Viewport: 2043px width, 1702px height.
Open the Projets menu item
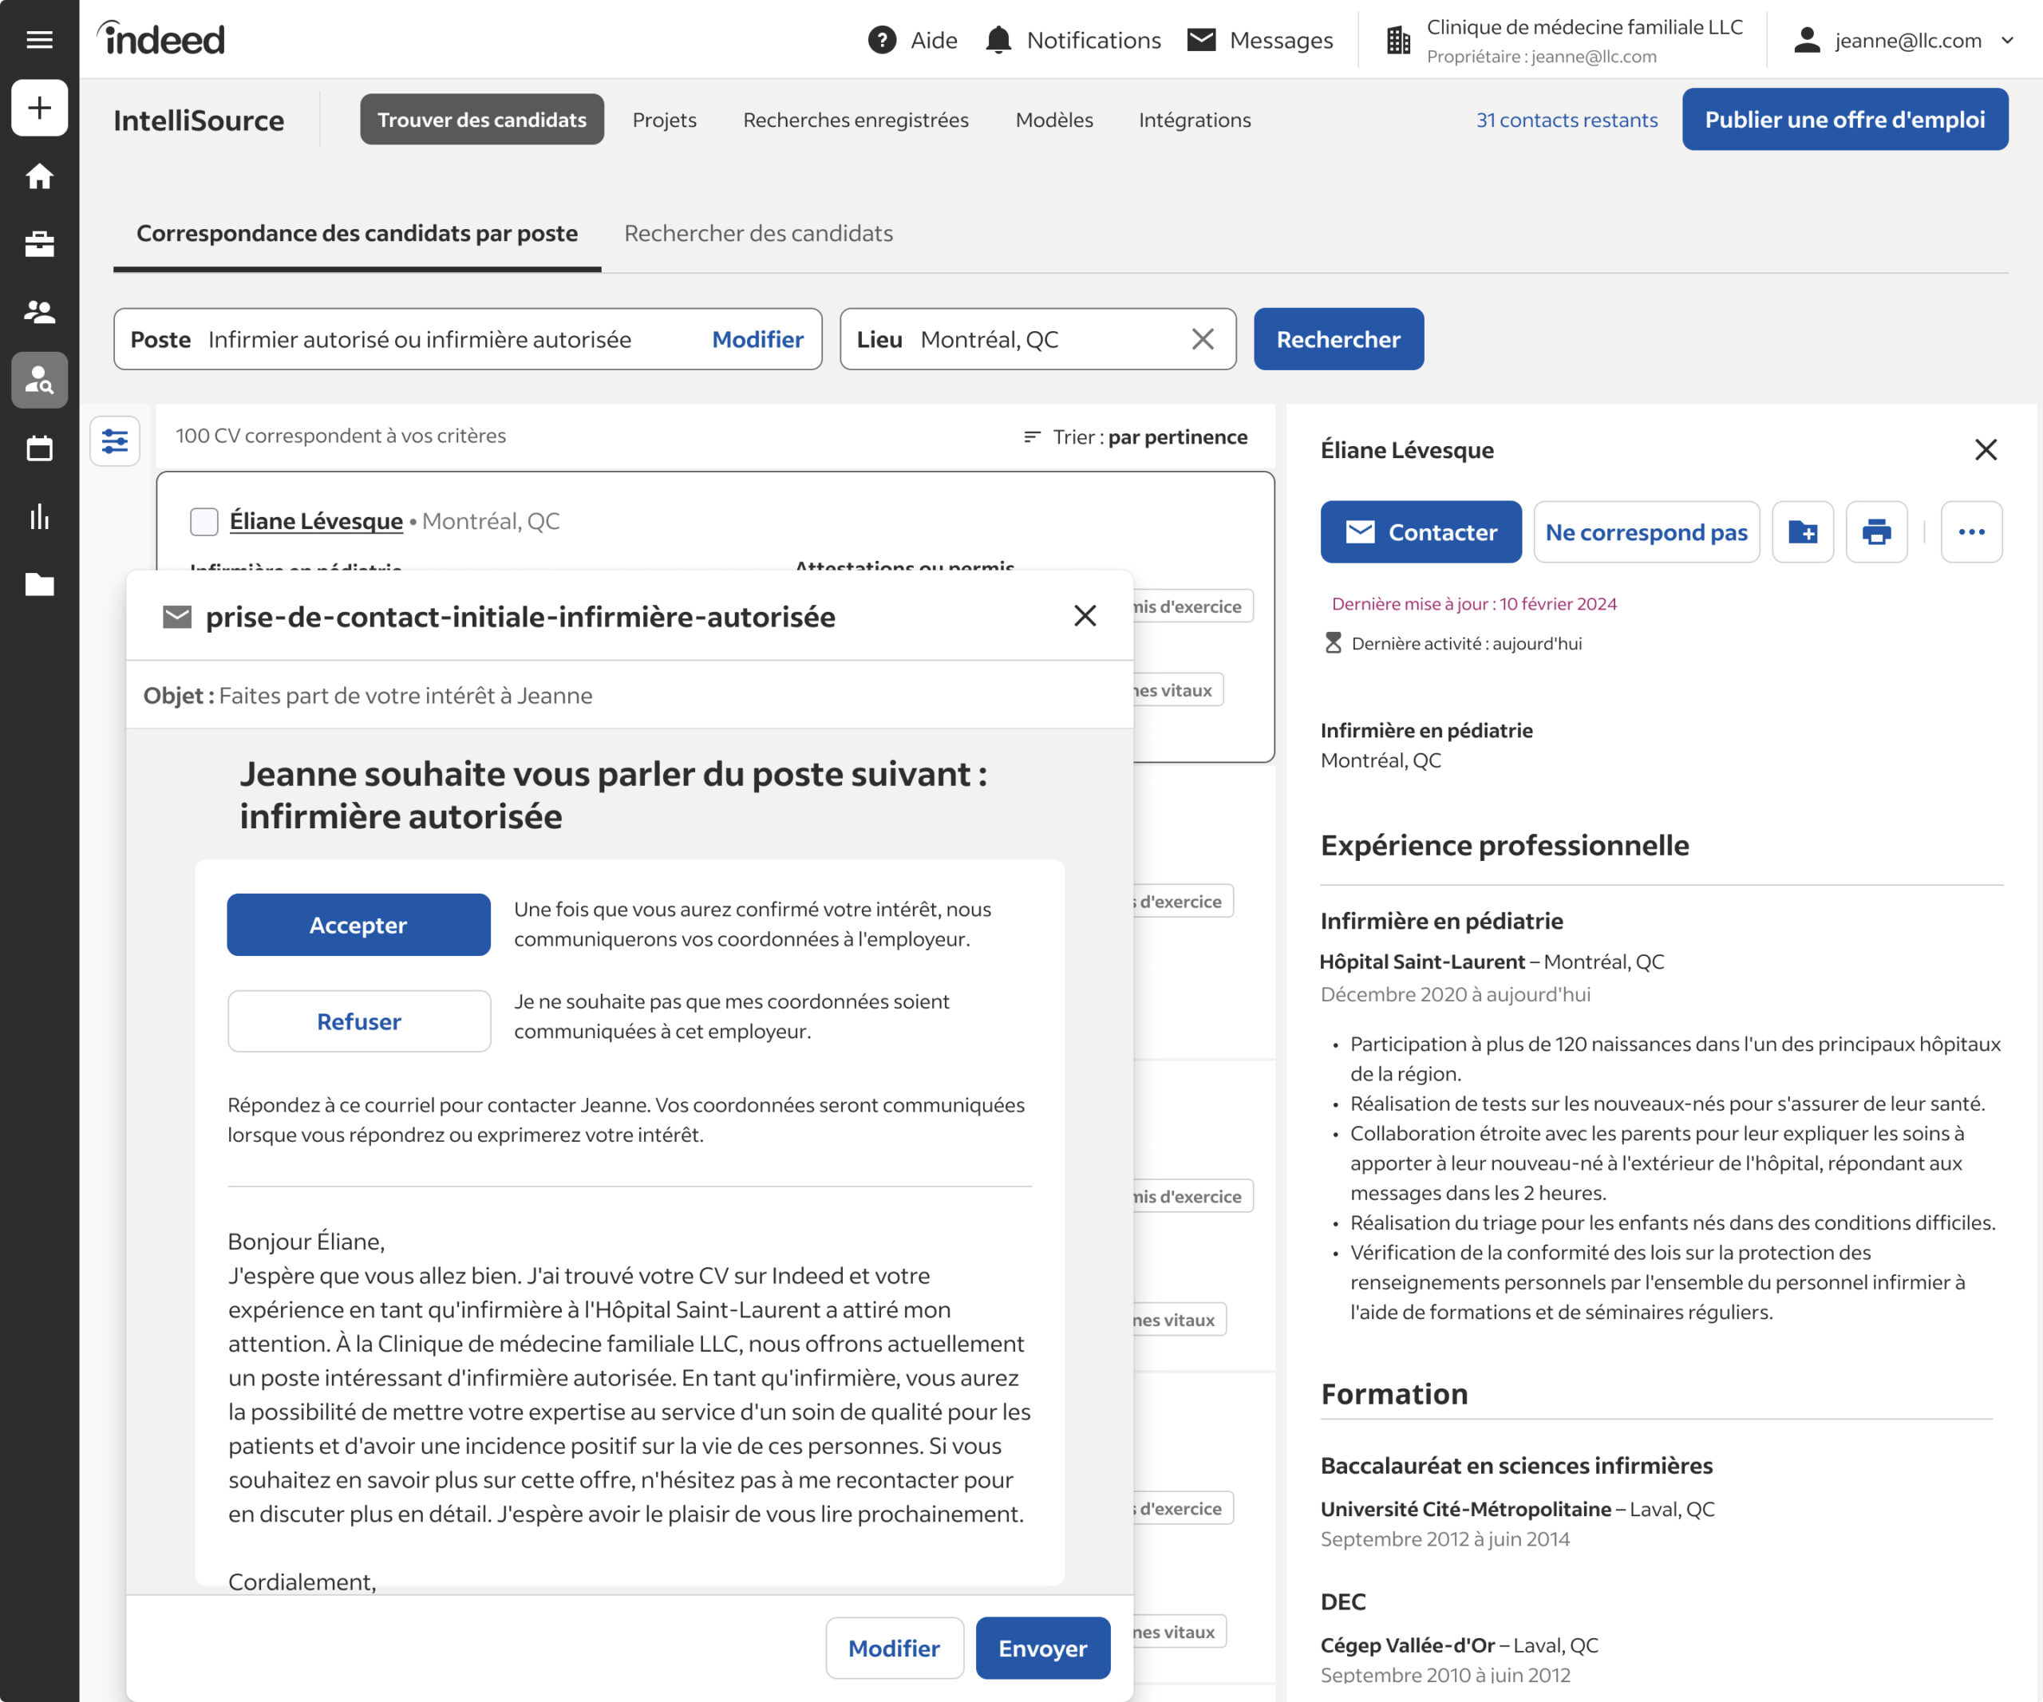coord(663,120)
